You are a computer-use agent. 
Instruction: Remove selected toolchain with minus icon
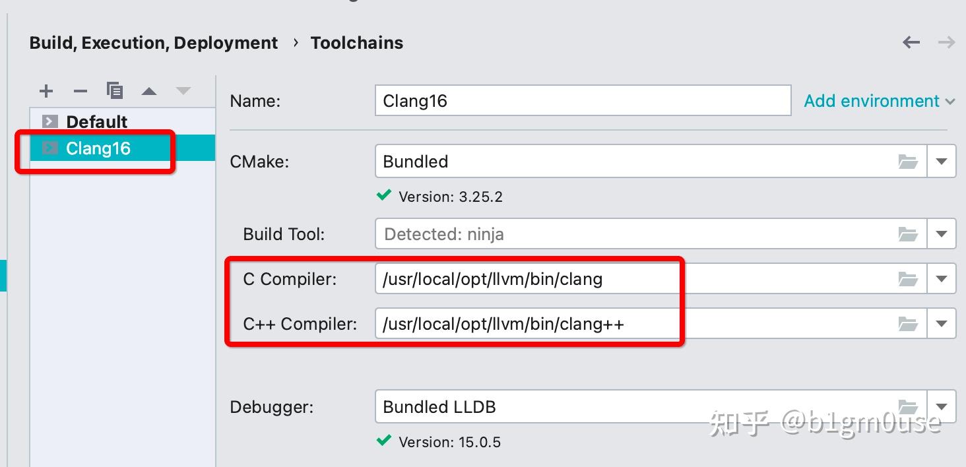(80, 91)
